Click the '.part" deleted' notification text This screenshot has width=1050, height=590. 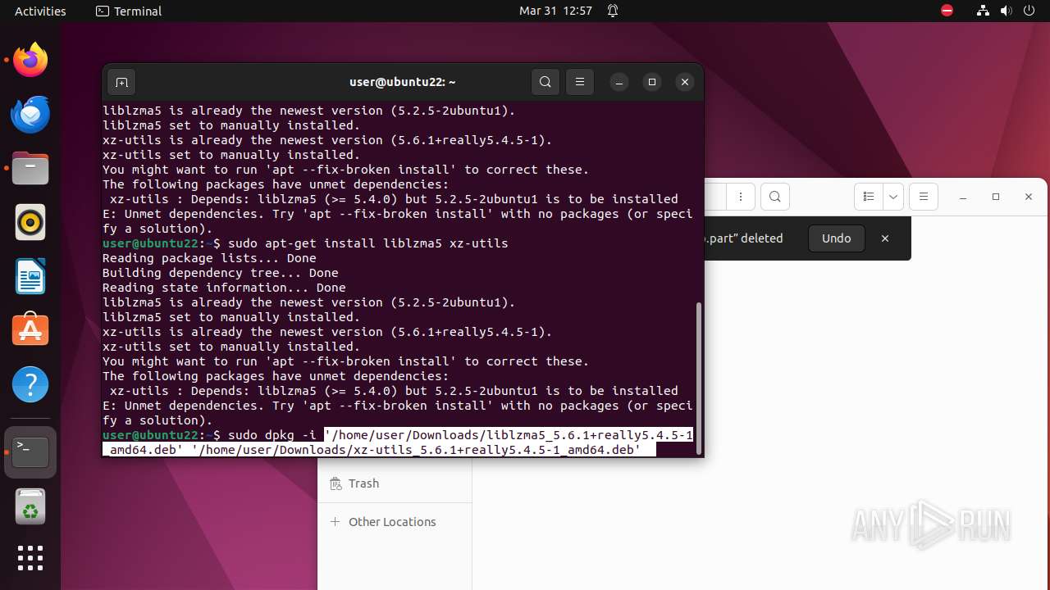click(x=744, y=238)
